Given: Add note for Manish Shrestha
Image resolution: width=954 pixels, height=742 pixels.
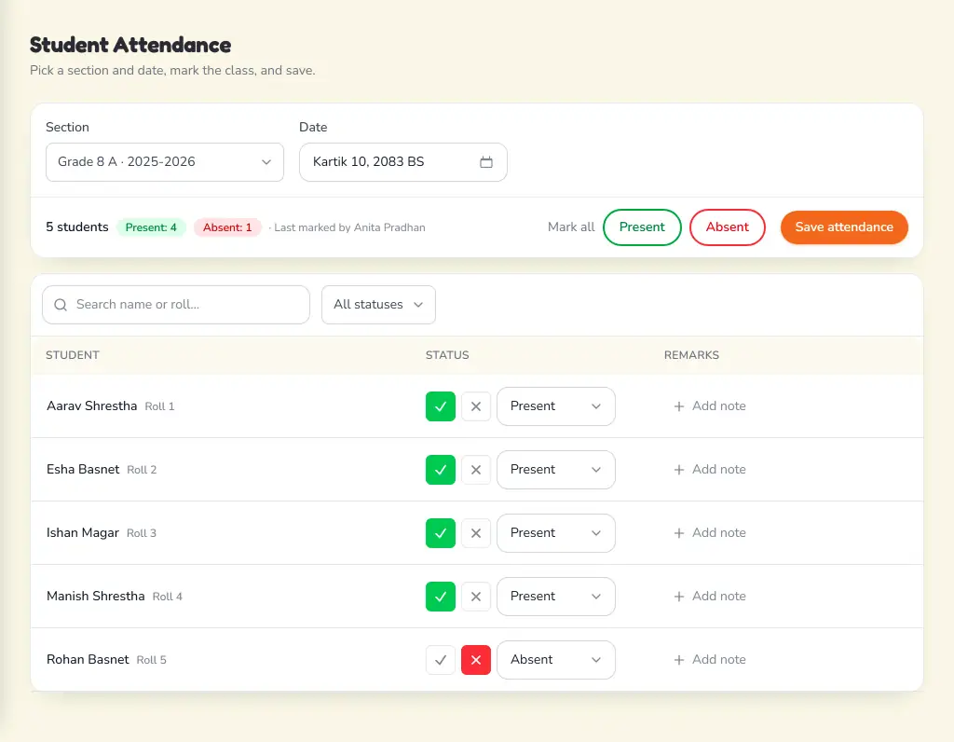Looking at the screenshot, I should pos(709,596).
